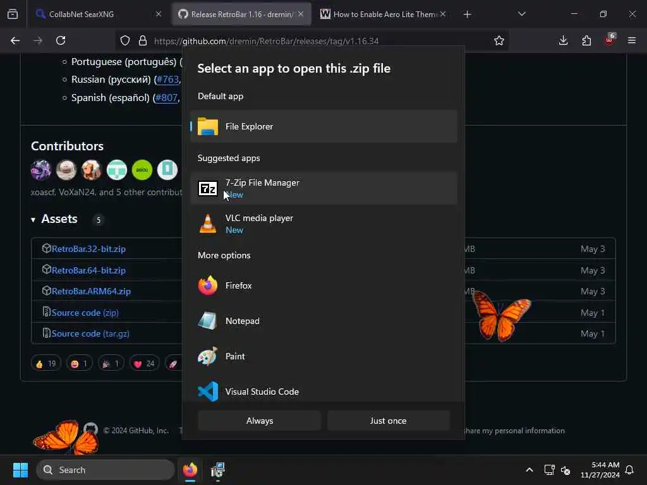Open the green 'asiou' contributor avatar
647x485 pixels.
(x=142, y=169)
